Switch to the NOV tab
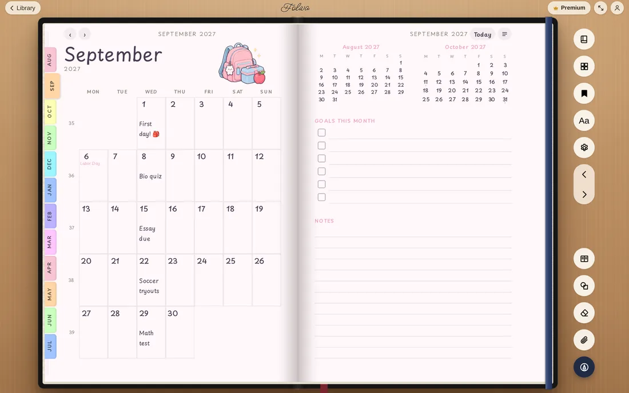This screenshot has width=629, height=393. coord(50,138)
